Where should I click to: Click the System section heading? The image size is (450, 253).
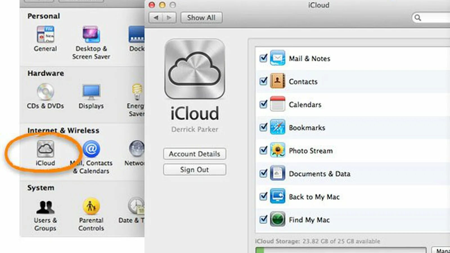coord(41,188)
